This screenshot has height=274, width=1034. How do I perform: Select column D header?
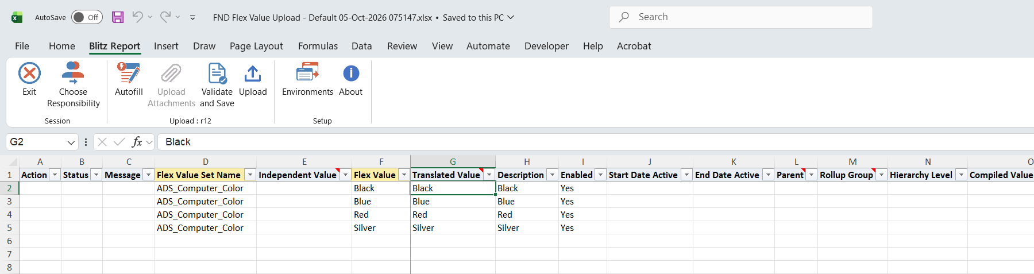(206, 162)
